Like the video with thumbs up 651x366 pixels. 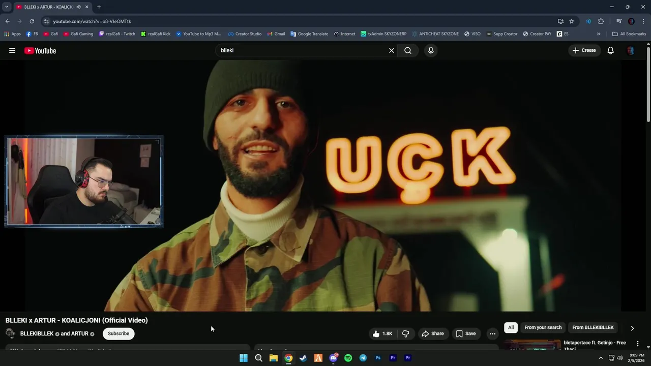382,333
